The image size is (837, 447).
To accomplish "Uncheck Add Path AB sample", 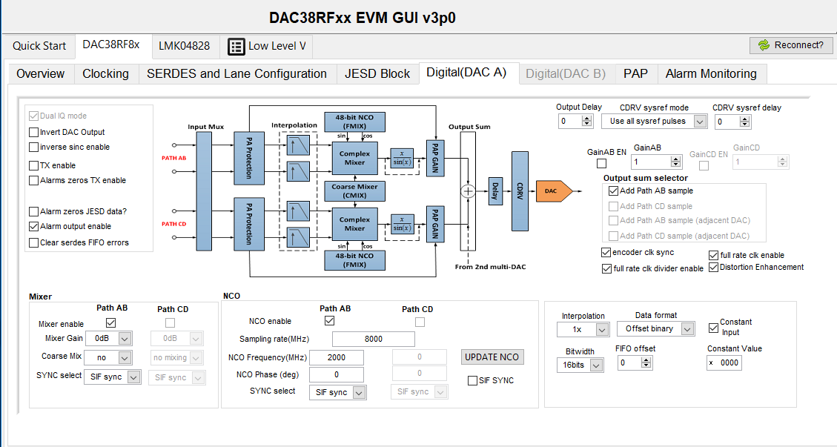I will (x=614, y=191).
